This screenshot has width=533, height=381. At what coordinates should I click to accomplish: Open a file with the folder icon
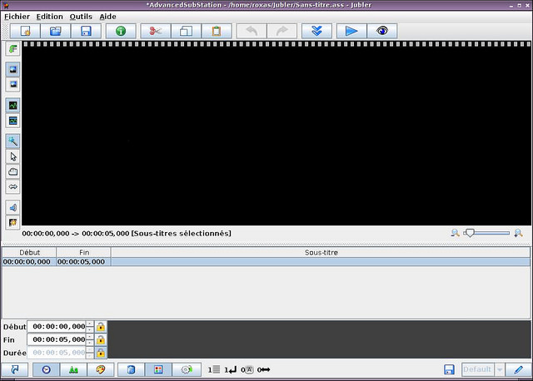56,31
